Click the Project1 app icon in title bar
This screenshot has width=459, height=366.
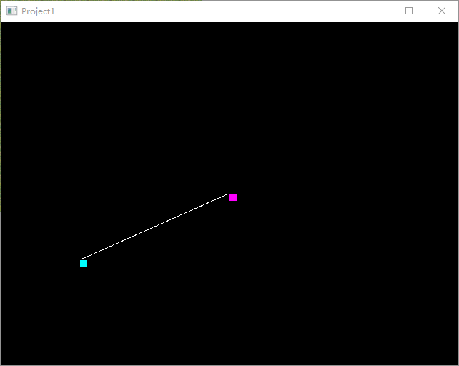click(x=11, y=11)
